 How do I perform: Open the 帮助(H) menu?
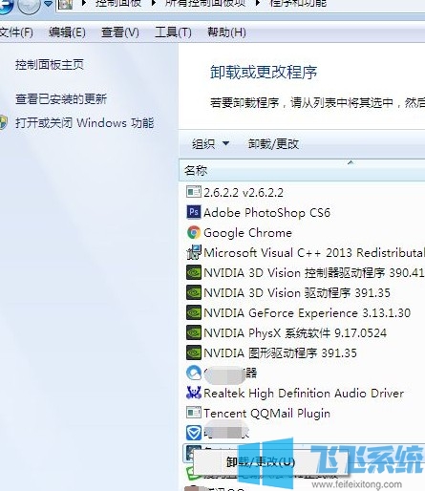coord(226,32)
